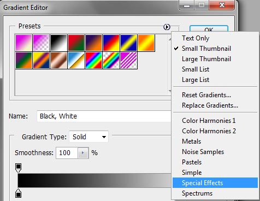Choose the yellow, violet, orange, blue preset

41,61
